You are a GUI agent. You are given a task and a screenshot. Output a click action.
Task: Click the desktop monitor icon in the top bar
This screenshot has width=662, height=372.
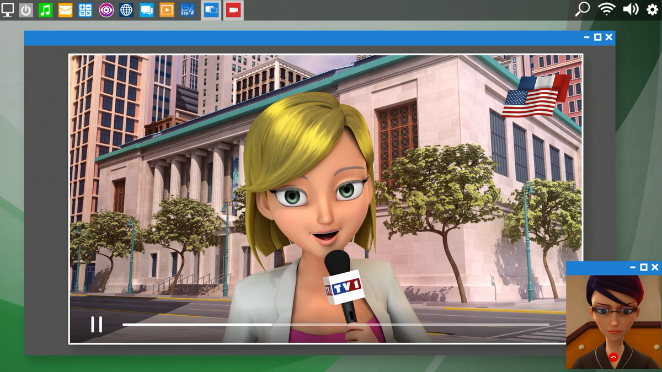tap(8, 9)
